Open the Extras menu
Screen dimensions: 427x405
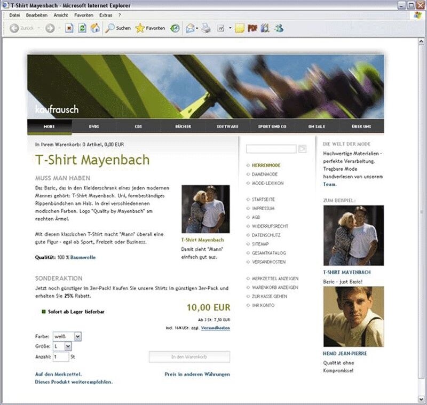106,15
